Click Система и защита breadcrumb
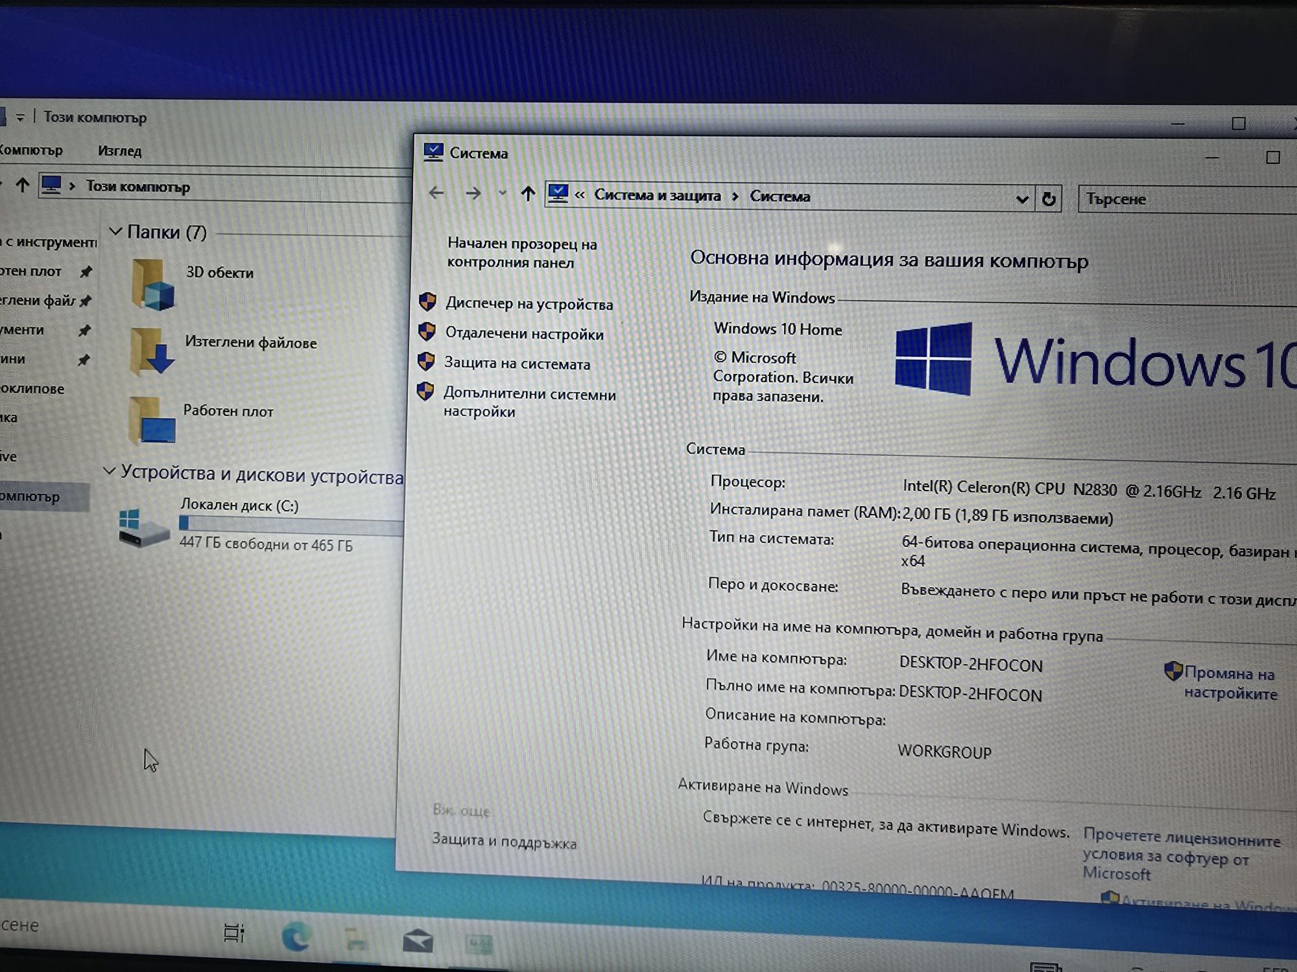1297x972 pixels. tap(657, 195)
